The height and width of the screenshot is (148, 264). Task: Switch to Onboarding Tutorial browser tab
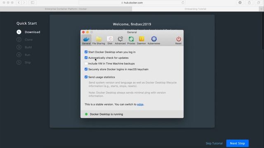[x=195, y=9]
